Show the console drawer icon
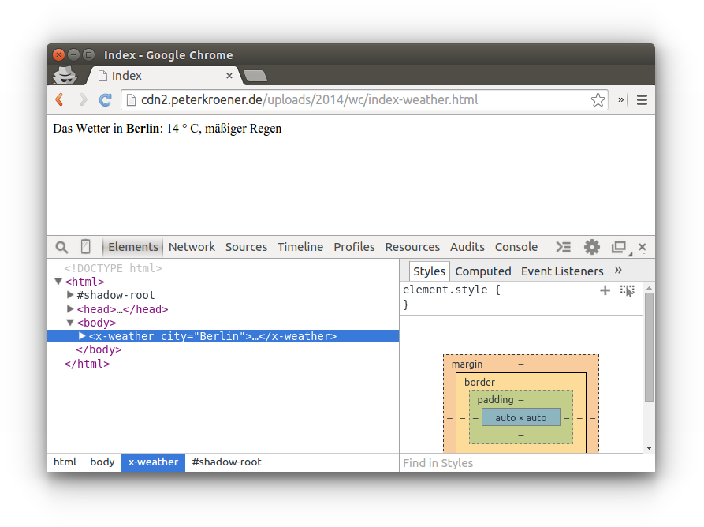Image resolution: width=704 pixels, height=527 pixels. click(x=563, y=247)
